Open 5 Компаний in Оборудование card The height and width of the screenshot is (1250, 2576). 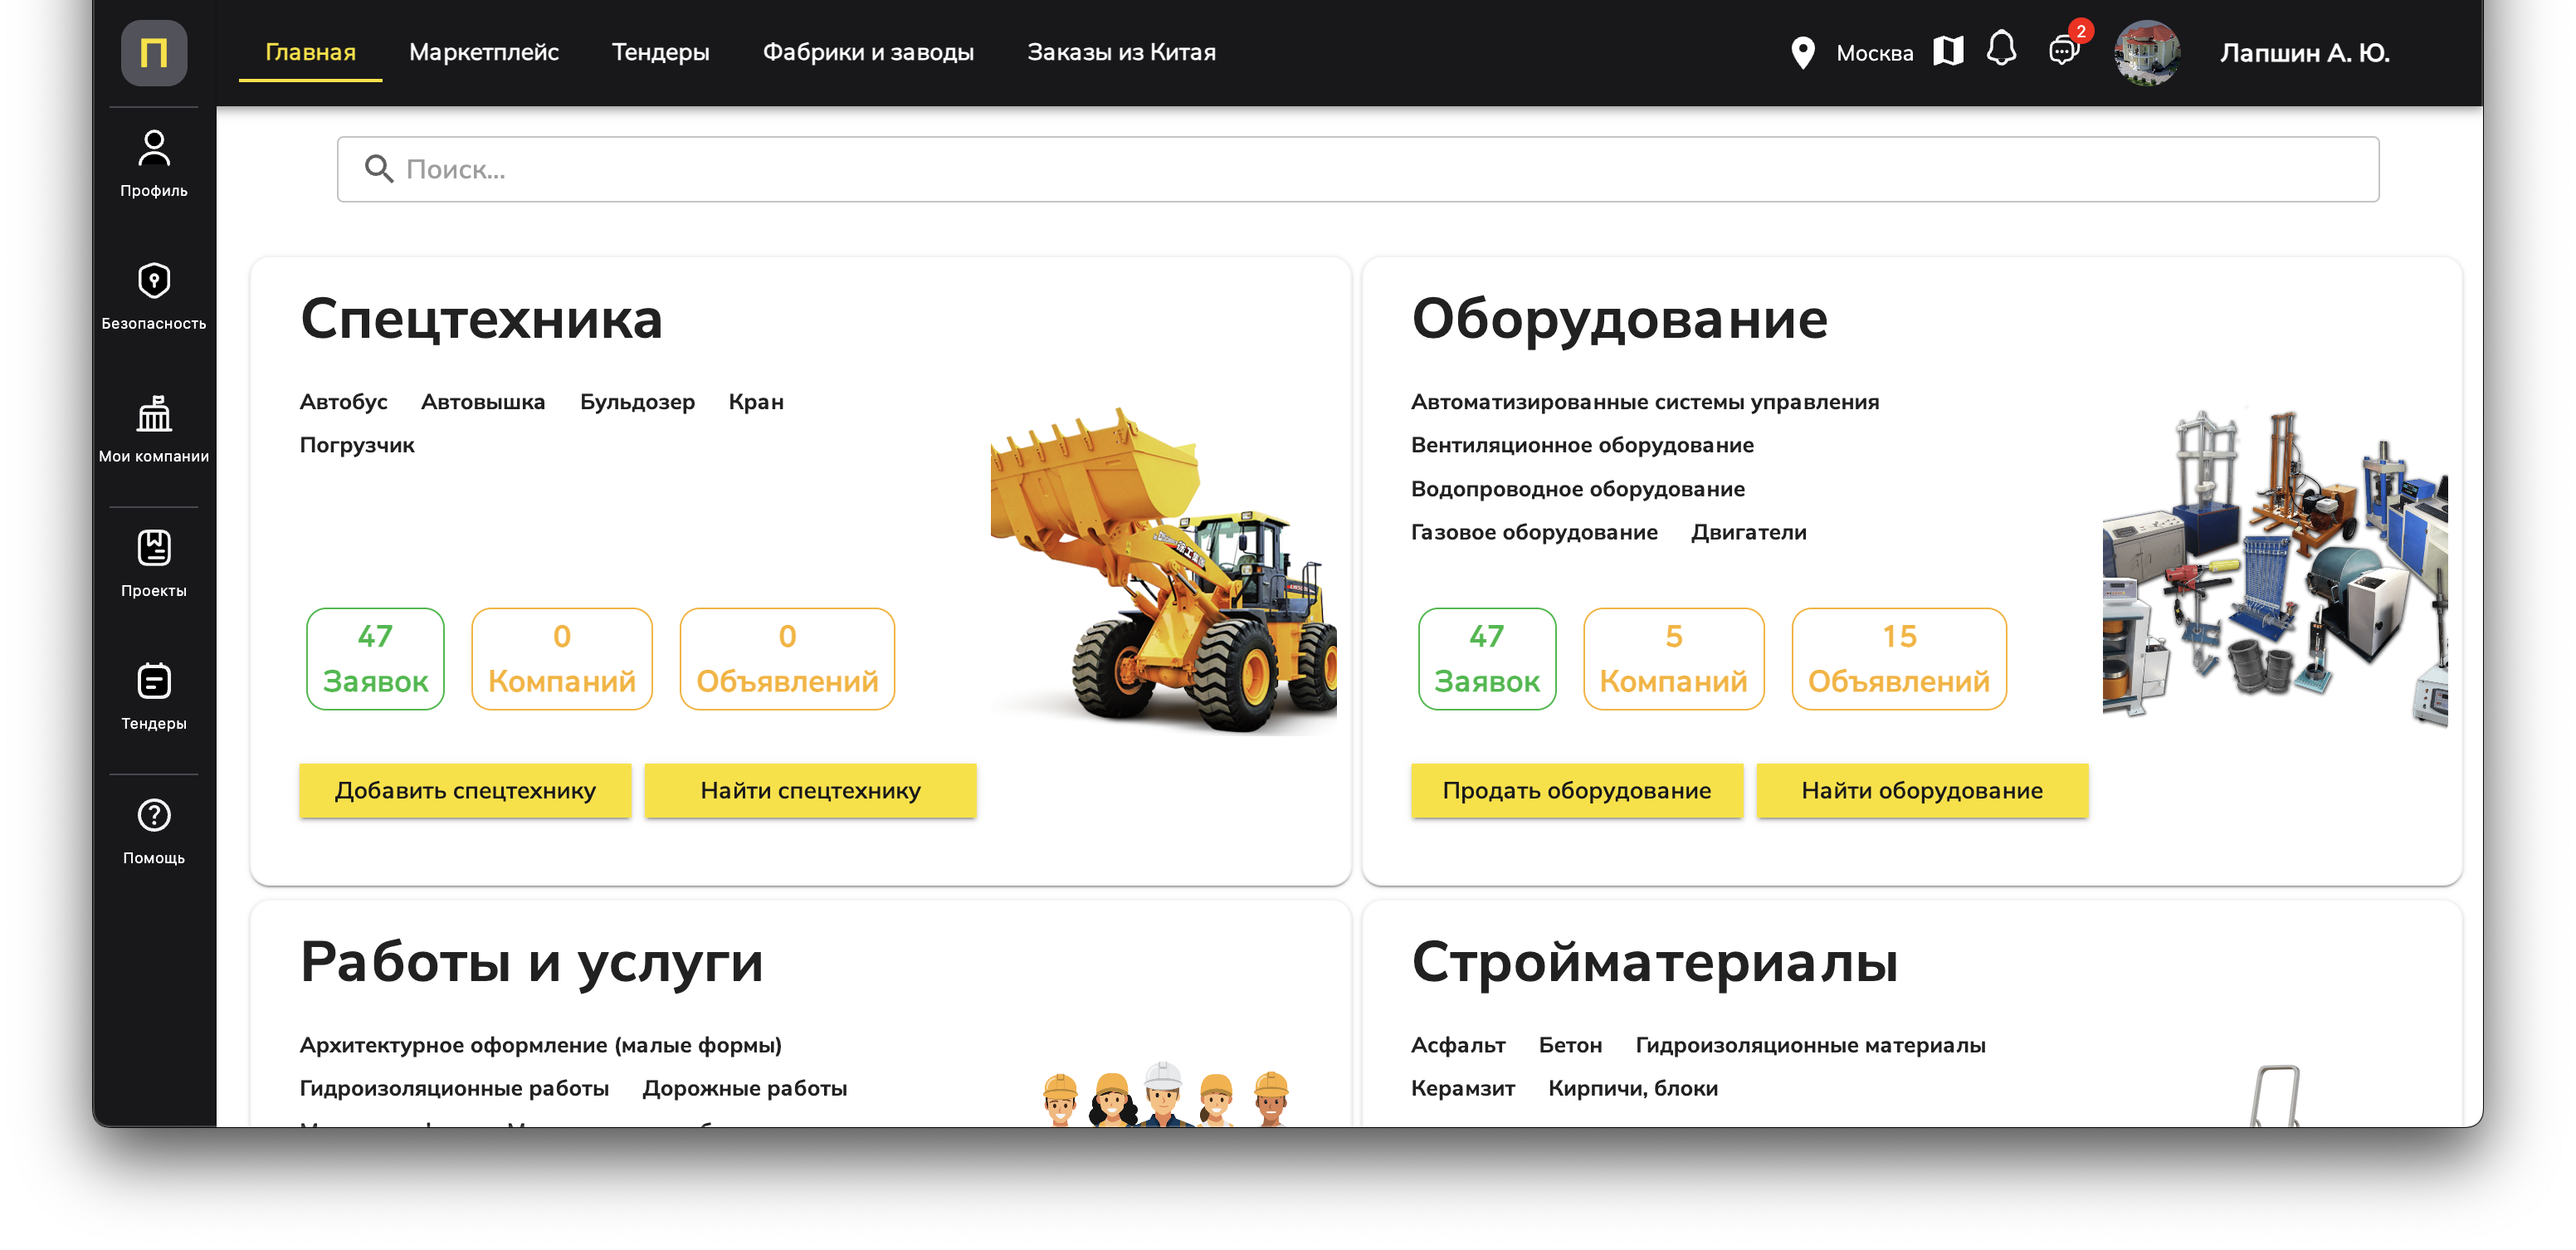[x=1674, y=659]
